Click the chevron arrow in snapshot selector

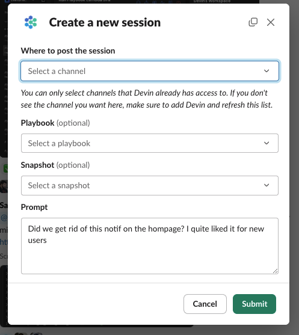point(267,185)
